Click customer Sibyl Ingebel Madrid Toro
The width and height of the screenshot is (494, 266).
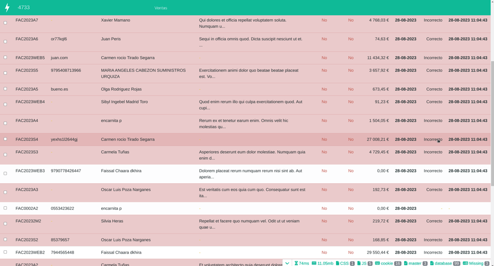click(124, 102)
